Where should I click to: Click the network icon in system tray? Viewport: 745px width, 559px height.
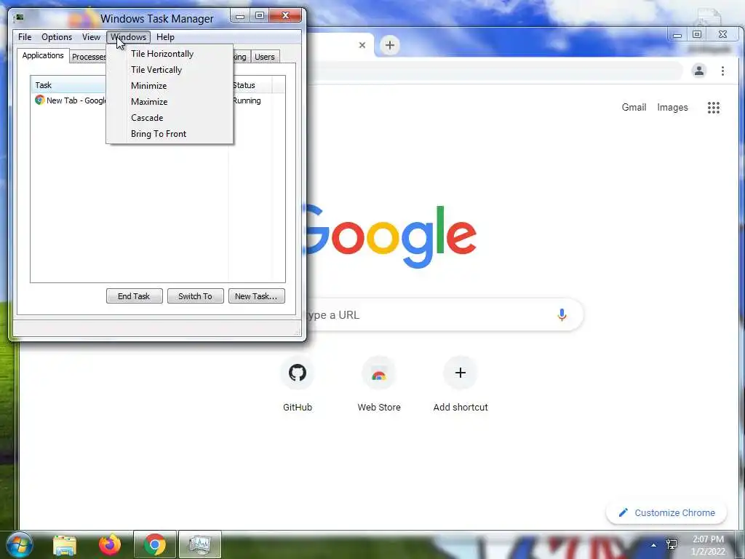672,544
